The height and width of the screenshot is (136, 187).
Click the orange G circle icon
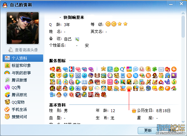coord(174,69)
